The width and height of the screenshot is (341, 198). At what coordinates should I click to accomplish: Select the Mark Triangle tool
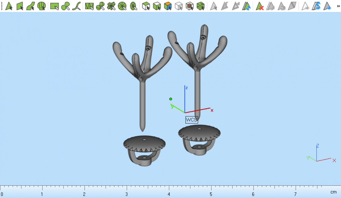click(9, 6)
